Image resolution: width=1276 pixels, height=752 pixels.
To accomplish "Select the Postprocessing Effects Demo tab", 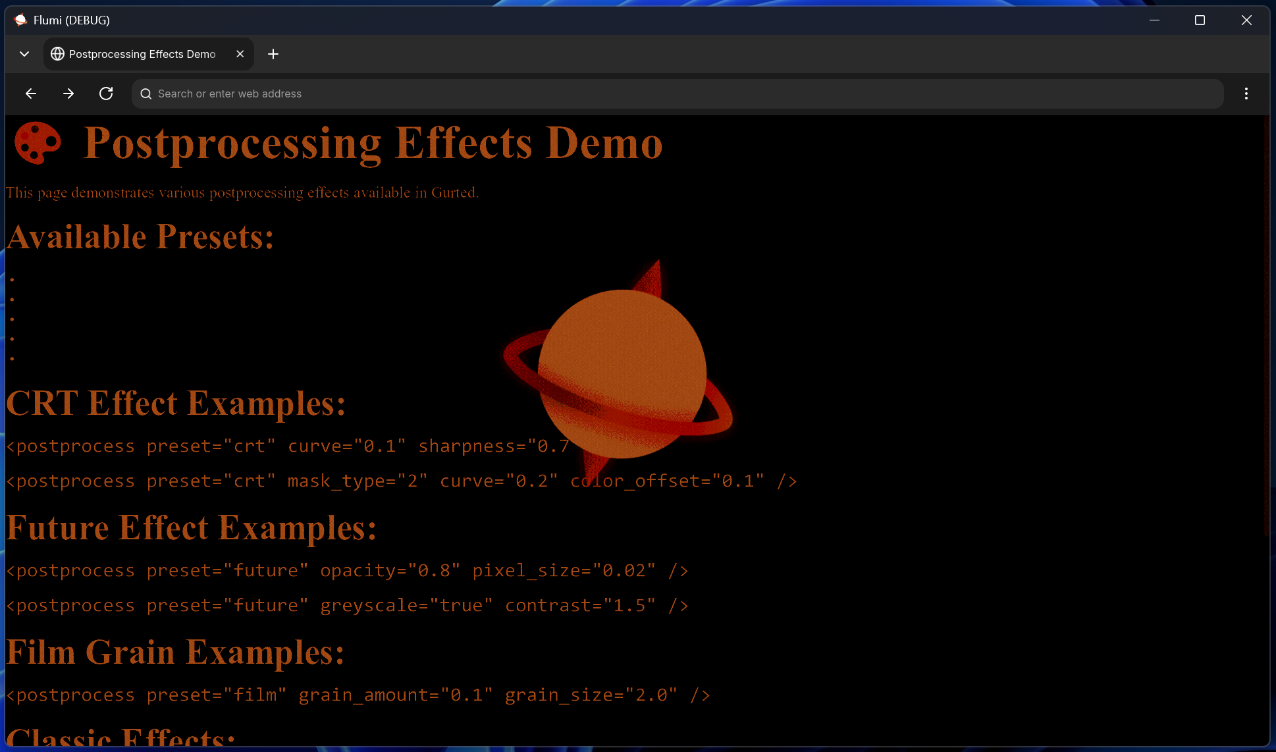I will pyautogui.click(x=142, y=54).
